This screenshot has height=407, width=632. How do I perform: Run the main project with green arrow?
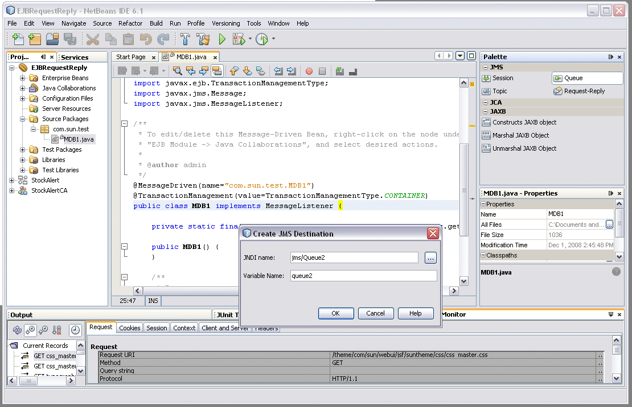[222, 39]
